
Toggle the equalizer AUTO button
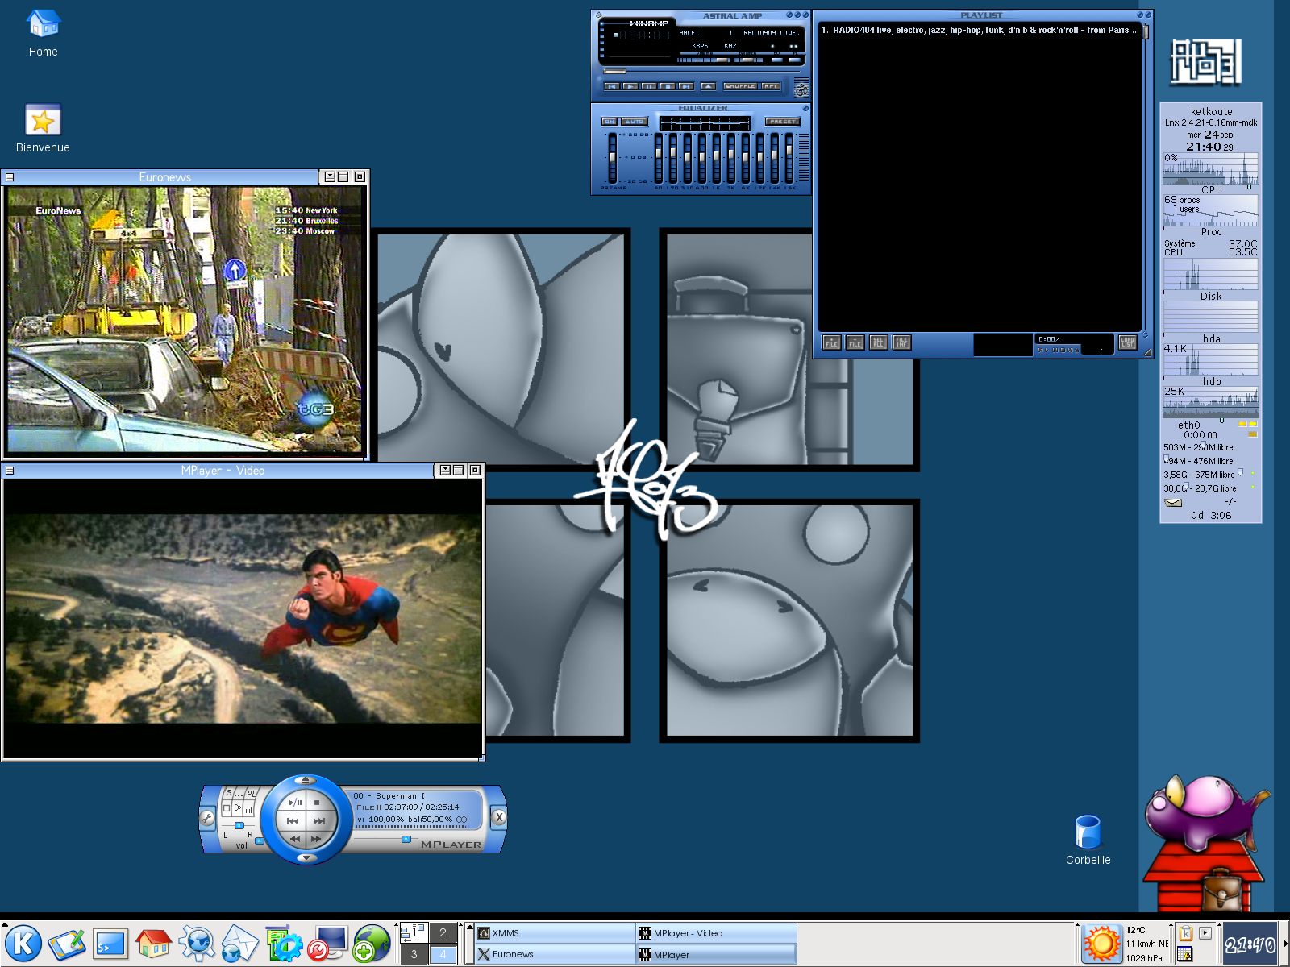click(x=635, y=122)
